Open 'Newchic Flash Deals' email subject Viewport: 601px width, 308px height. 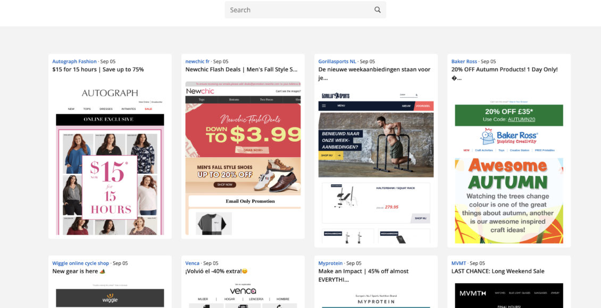coord(241,70)
